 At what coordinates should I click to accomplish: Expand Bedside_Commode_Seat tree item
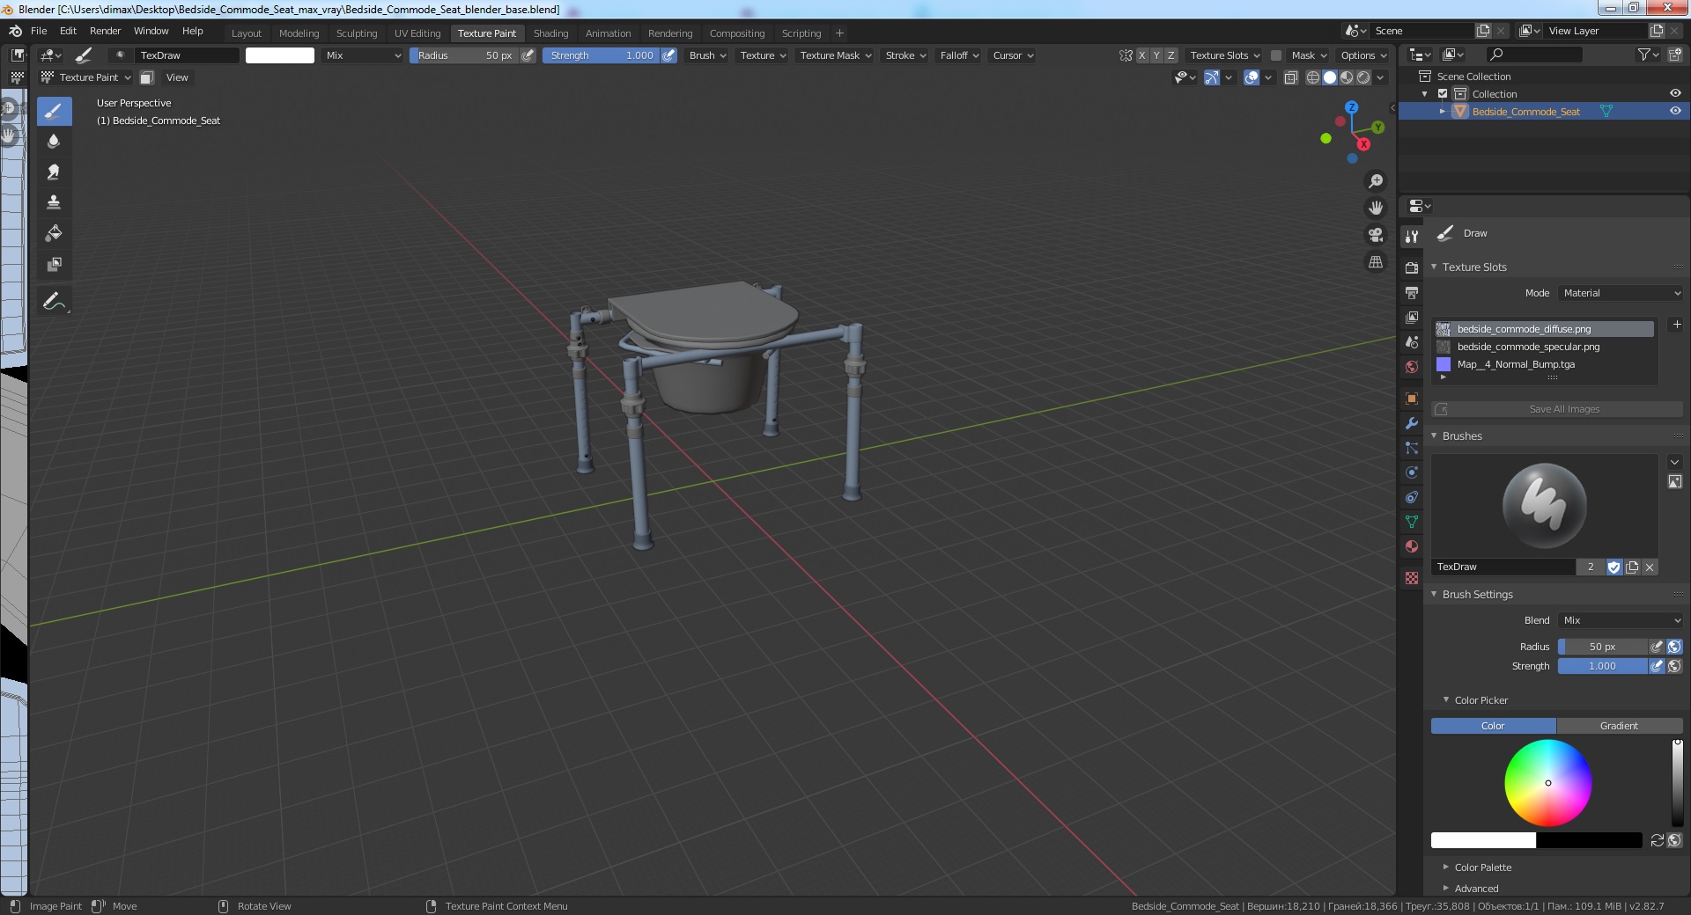pos(1443,112)
